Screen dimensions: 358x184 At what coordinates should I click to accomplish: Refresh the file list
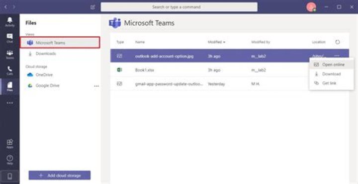[x=338, y=42]
